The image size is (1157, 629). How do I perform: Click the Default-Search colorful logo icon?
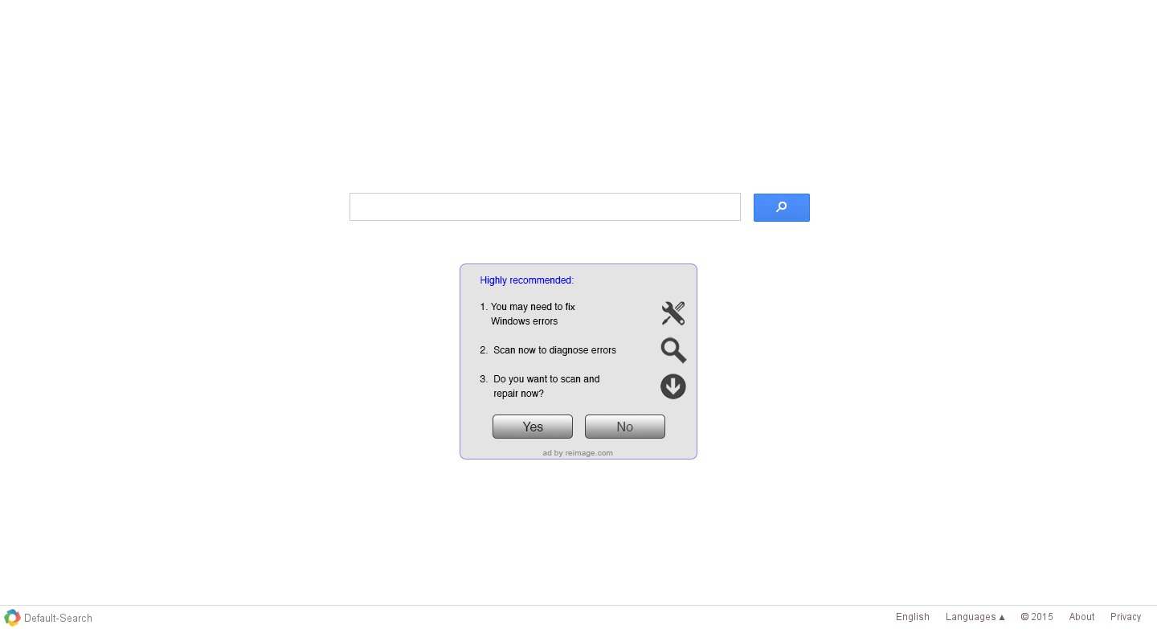pos(12,617)
